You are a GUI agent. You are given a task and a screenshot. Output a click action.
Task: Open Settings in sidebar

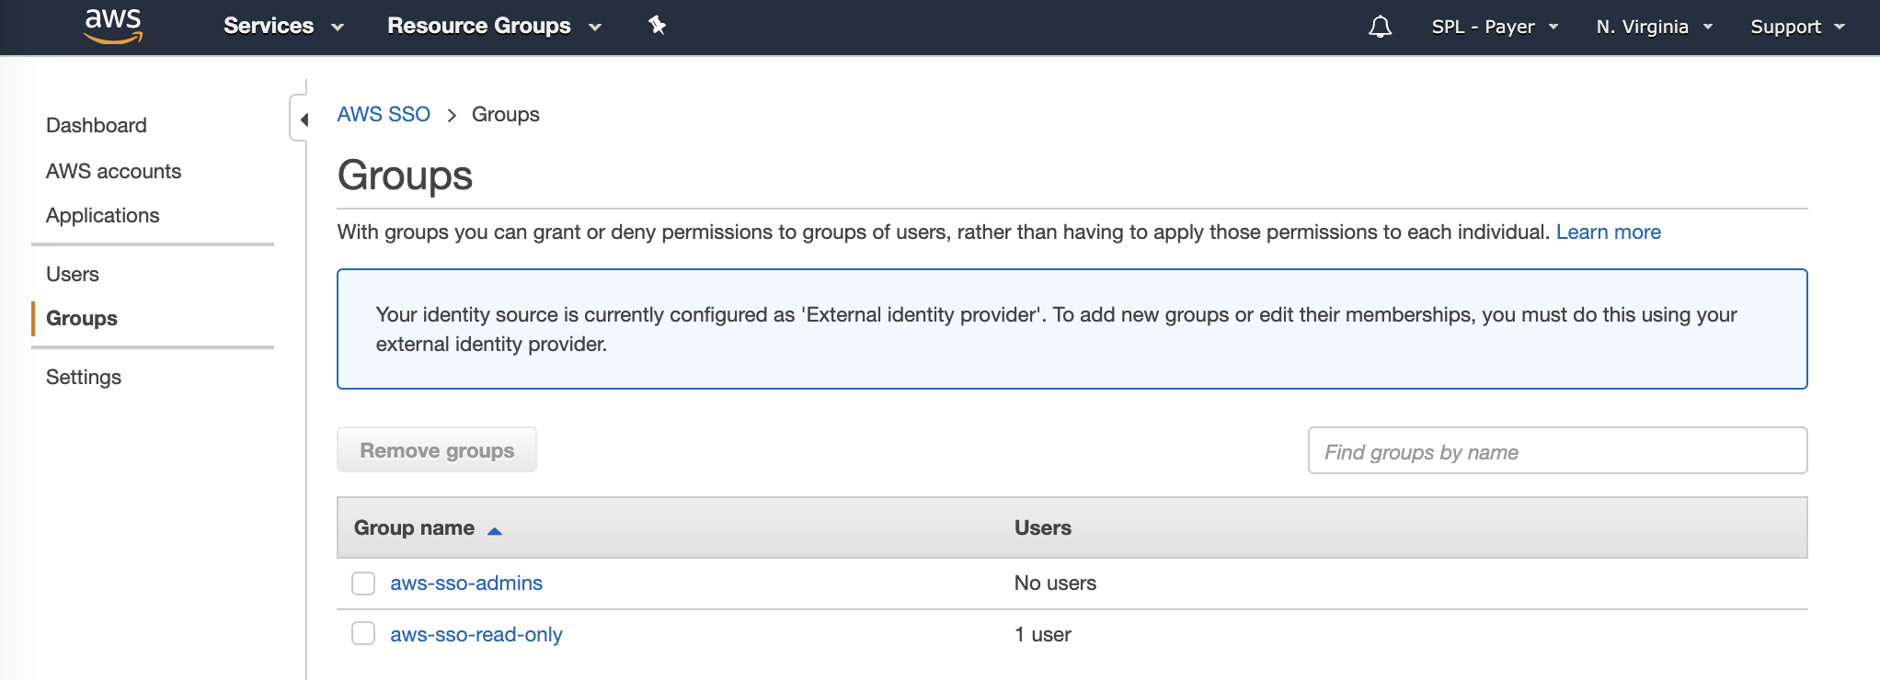(84, 377)
